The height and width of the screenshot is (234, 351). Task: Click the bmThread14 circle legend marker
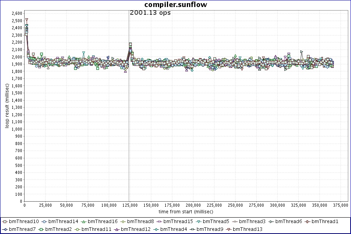(44, 222)
